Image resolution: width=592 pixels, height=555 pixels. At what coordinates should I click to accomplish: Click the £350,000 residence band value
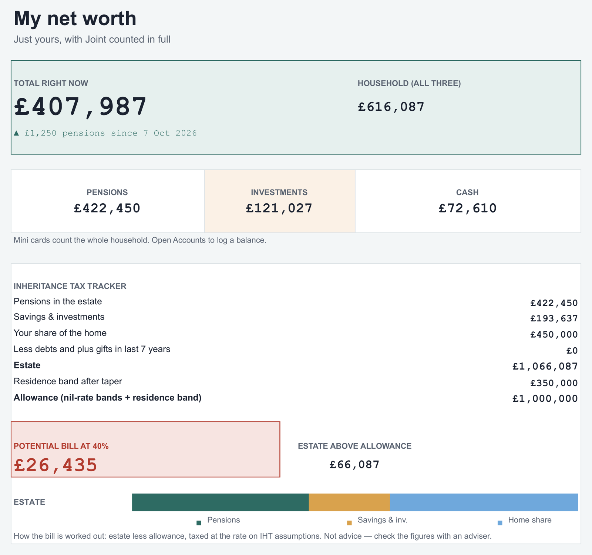pos(554,383)
